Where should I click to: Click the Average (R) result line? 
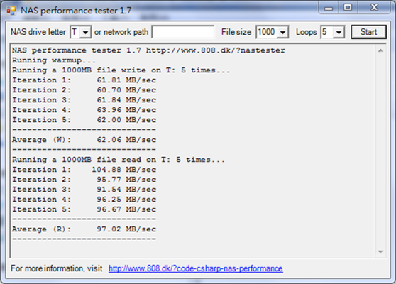pyautogui.click(x=84, y=229)
